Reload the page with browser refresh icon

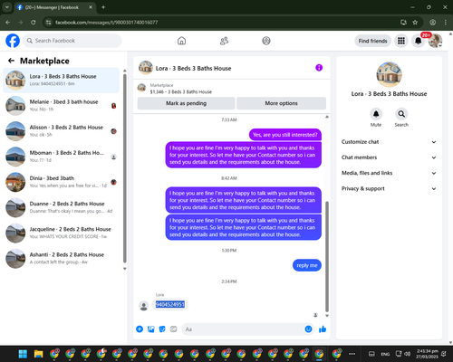click(34, 22)
